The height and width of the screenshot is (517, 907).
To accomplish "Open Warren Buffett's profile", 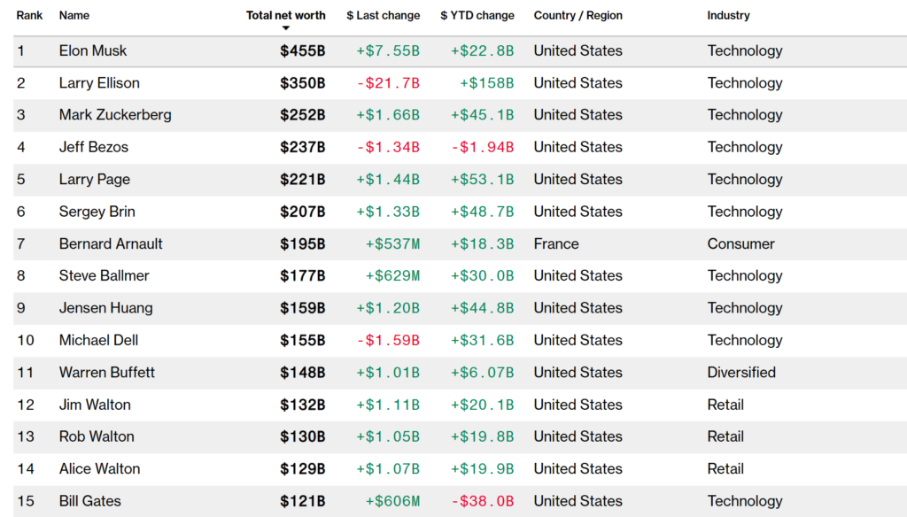I will click(x=106, y=373).
